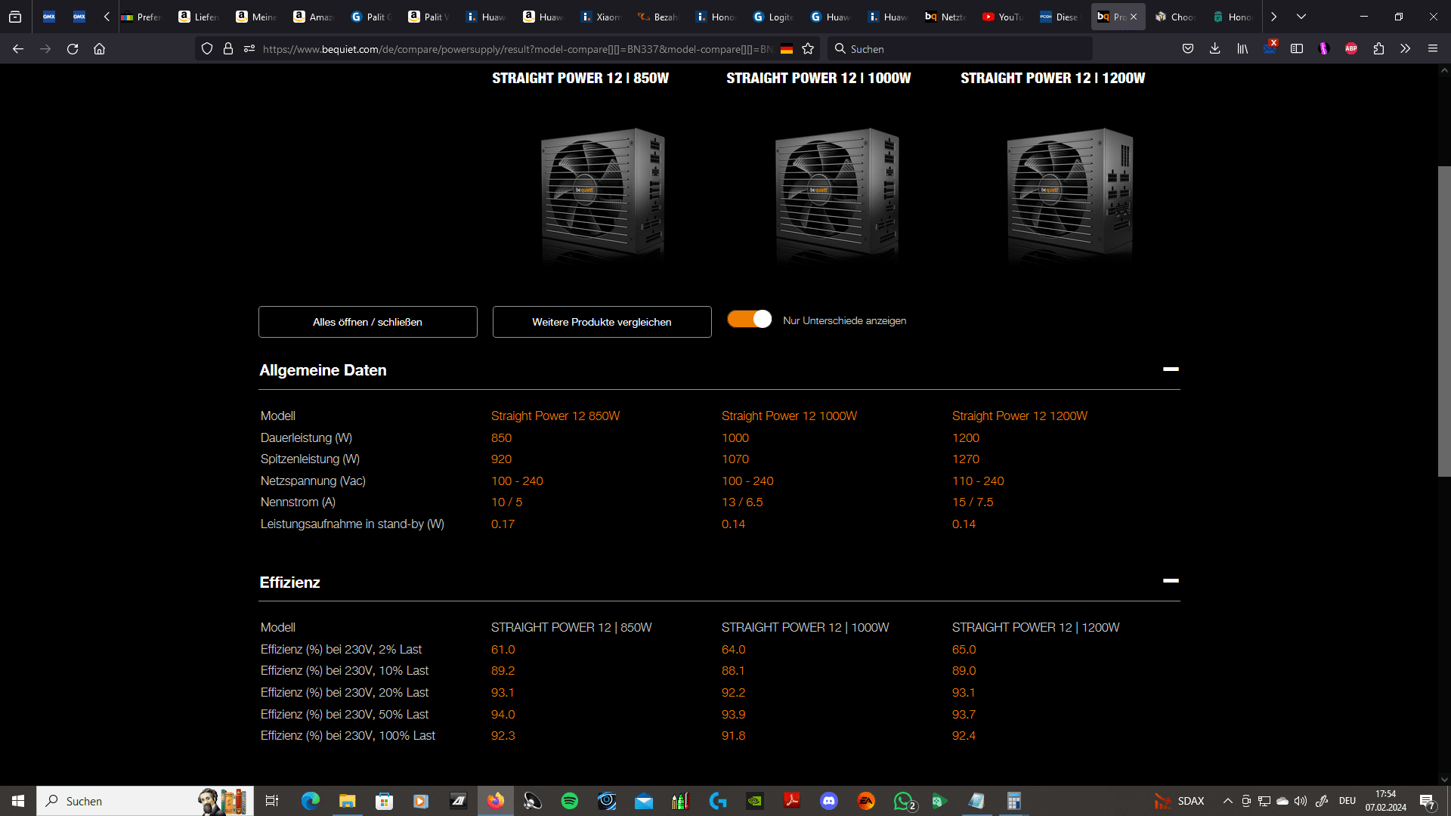Open the browser home page

pos(99,48)
